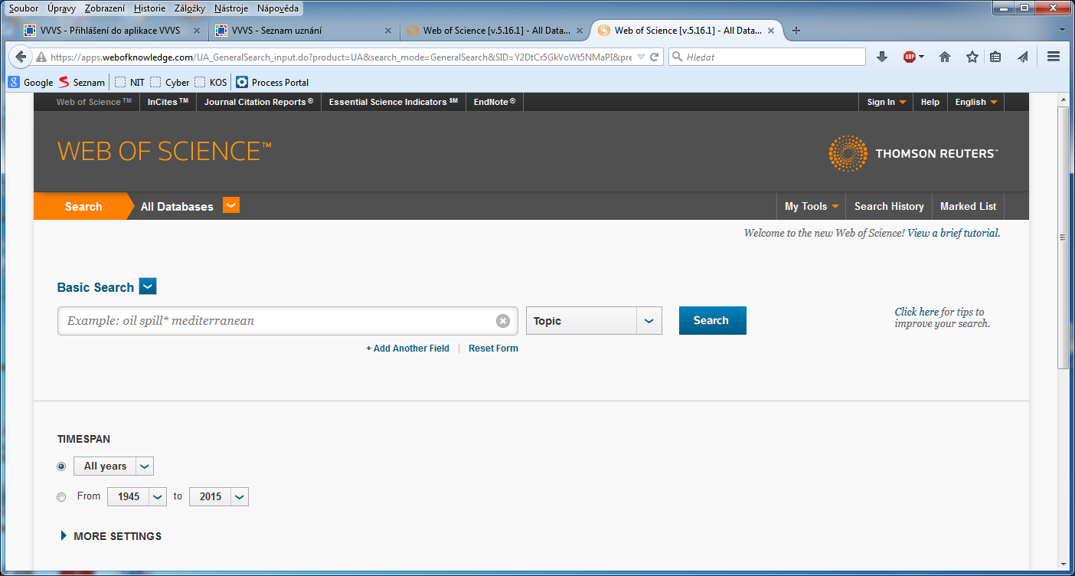Screen dimensions: 1075x576
Task: Click Reset Form link
Action: pyautogui.click(x=493, y=349)
